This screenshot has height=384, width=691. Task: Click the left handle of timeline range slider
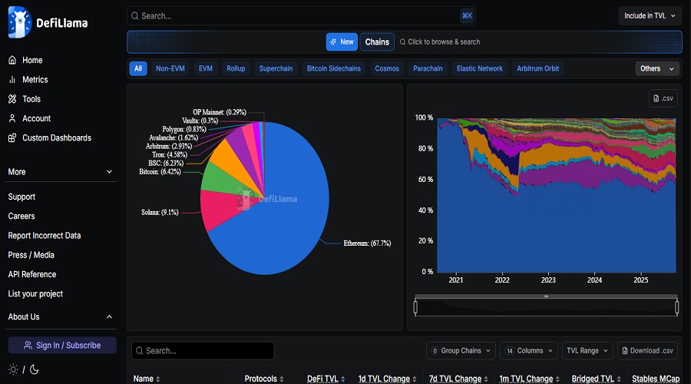click(x=415, y=307)
